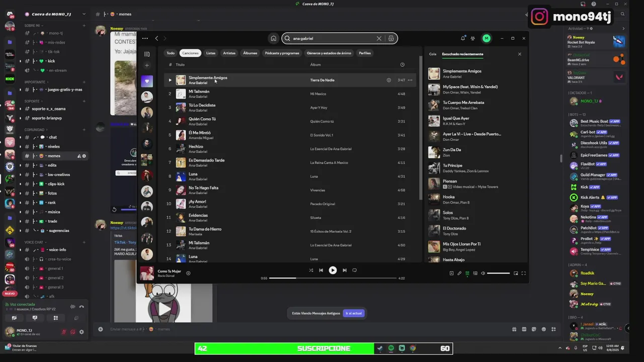Viewport: 644px width, 362px height.
Task: Toggle Spotify queue button
Action: 467,273
